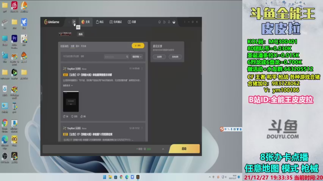
Task: Click the magnifier search icon
Action: (127, 57)
